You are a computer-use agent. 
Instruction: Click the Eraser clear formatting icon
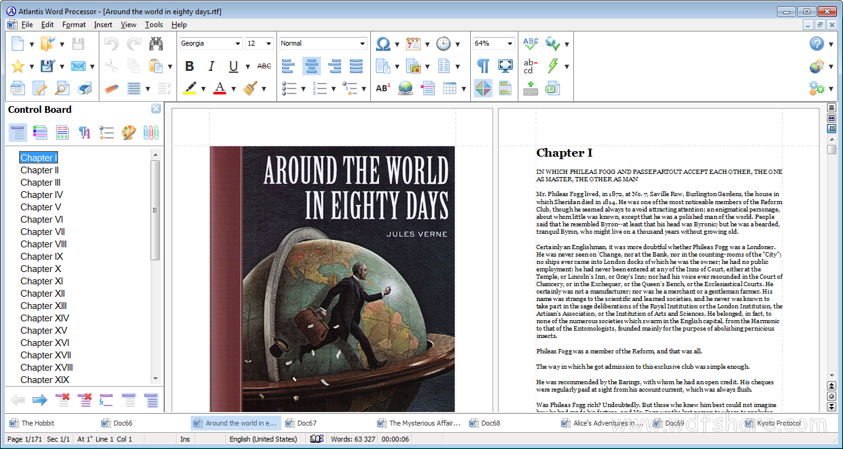click(x=111, y=88)
